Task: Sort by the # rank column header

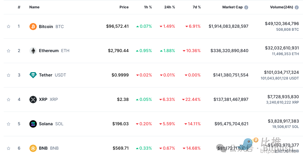Action: click(x=19, y=7)
